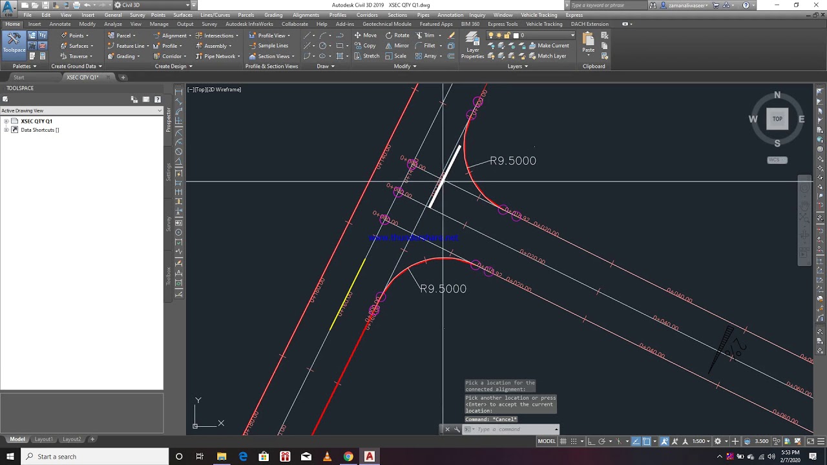Open the Profile View dropdown
This screenshot has width=827, height=465.
[x=269, y=36]
